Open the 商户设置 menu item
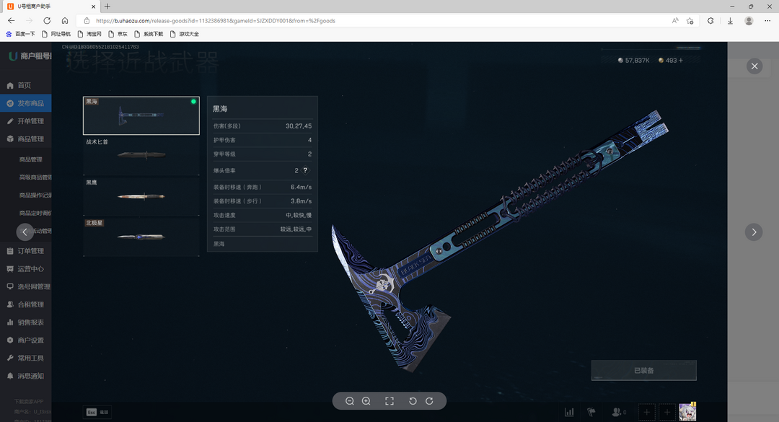Image resolution: width=779 pixels, height=422 pixels. (x=30, y=340)
